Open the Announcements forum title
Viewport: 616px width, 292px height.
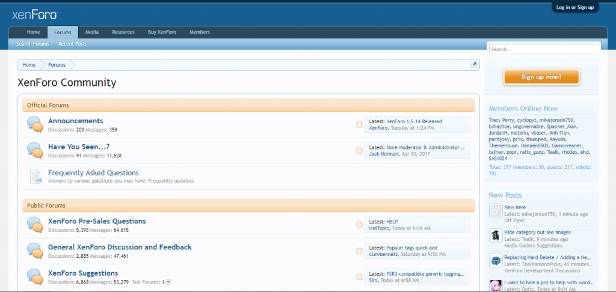point(75,121)
